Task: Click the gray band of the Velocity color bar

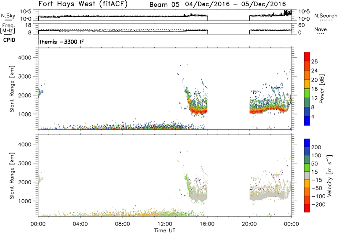Action: point(307,176)
